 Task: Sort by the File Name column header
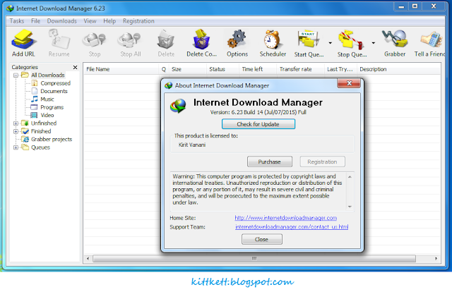pyautogui.click(x=121, y=69)
